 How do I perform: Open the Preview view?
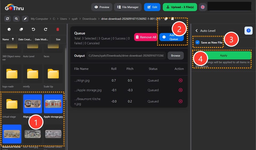[102, 7]
